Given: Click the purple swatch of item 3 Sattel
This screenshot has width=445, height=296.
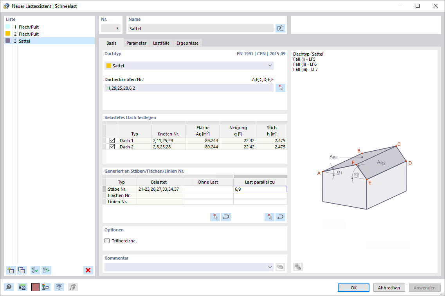Looking at the screenshot, I should coord(8,41).
